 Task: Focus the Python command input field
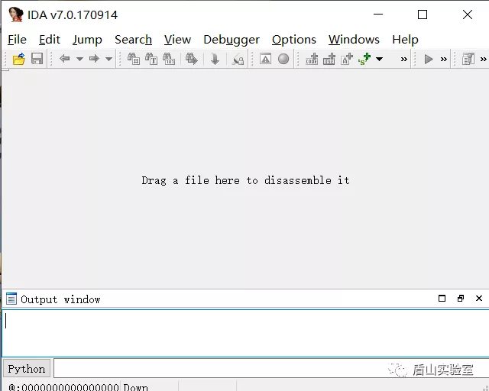pyautogui.click(x=271, y=369)
